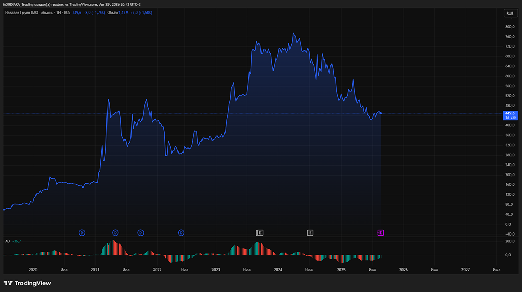Click the '−40,0' price axis label
Image resolution: width=522 pixels, height=292 pixels.
point(509,234)
